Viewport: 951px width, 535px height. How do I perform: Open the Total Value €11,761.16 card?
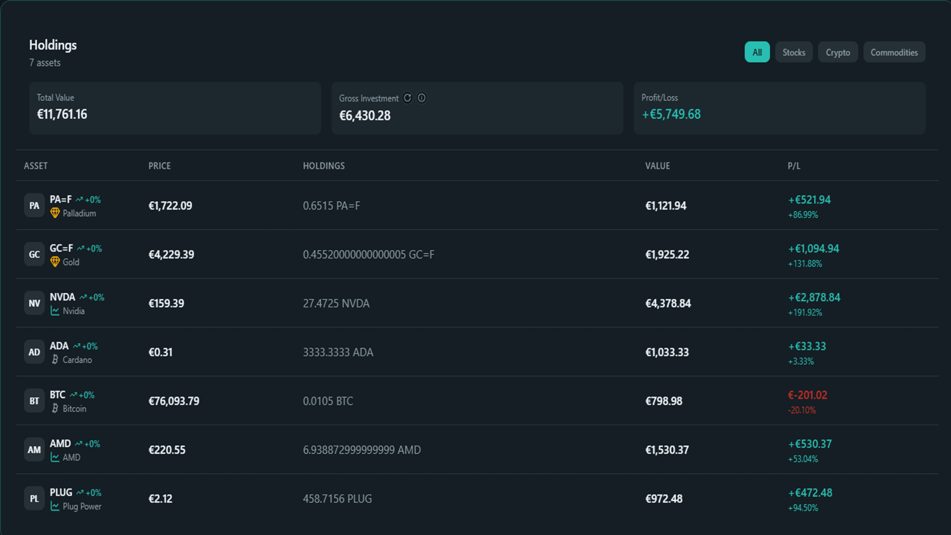(175, 108)
